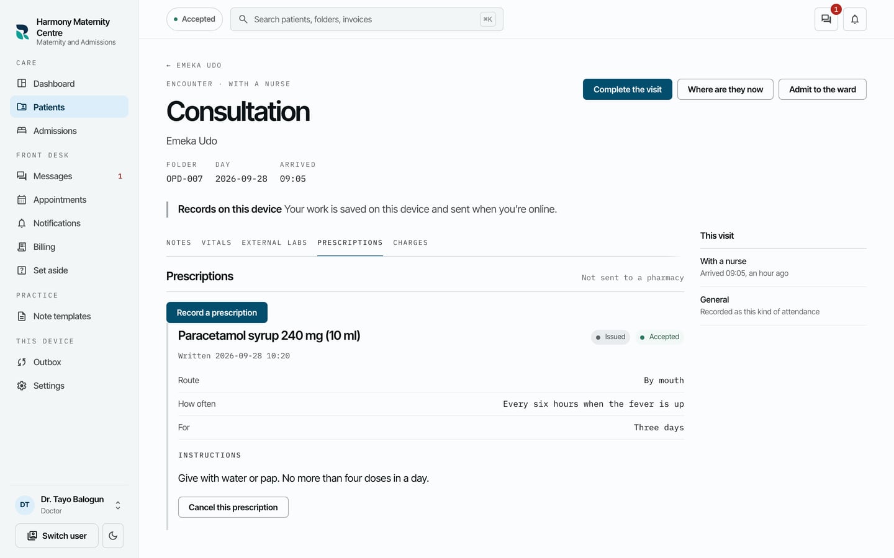Open the Notifications bell in sidebar
894x558 pixels.
pyautogui.click(x=22, y=223)
